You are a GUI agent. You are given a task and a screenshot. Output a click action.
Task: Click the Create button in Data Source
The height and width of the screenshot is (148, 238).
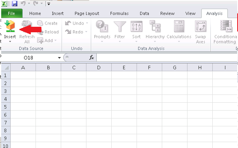(47, 23)
